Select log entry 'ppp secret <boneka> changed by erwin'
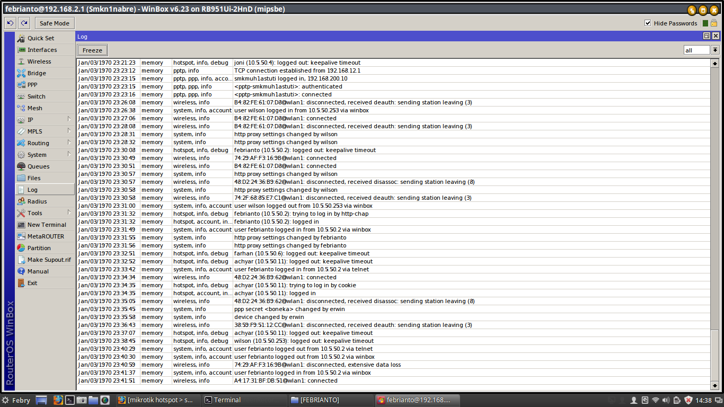724x407 pixels. (x=393, y=309)
